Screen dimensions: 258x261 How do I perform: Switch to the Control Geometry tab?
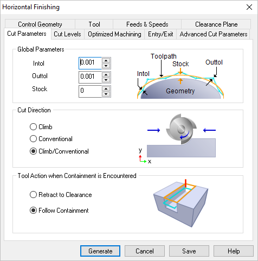tap(40, 24)
